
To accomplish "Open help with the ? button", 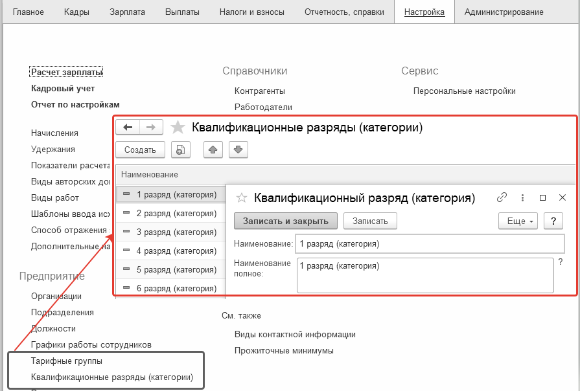I will 553,221.
